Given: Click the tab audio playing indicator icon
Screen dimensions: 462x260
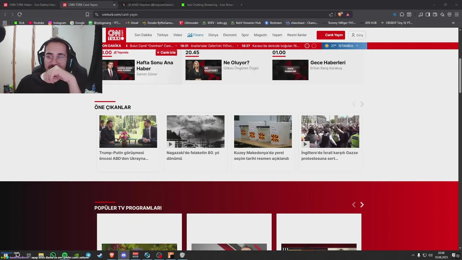Looking at the screenshot, I should [395, 14].
